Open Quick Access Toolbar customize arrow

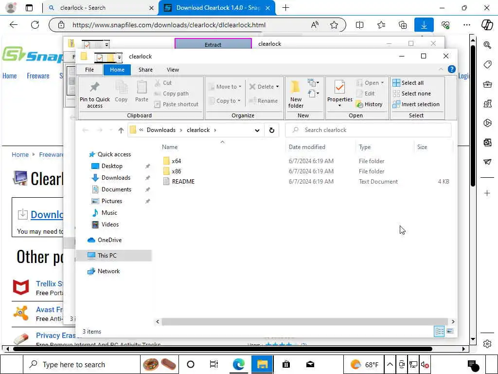tap(119, 57)
